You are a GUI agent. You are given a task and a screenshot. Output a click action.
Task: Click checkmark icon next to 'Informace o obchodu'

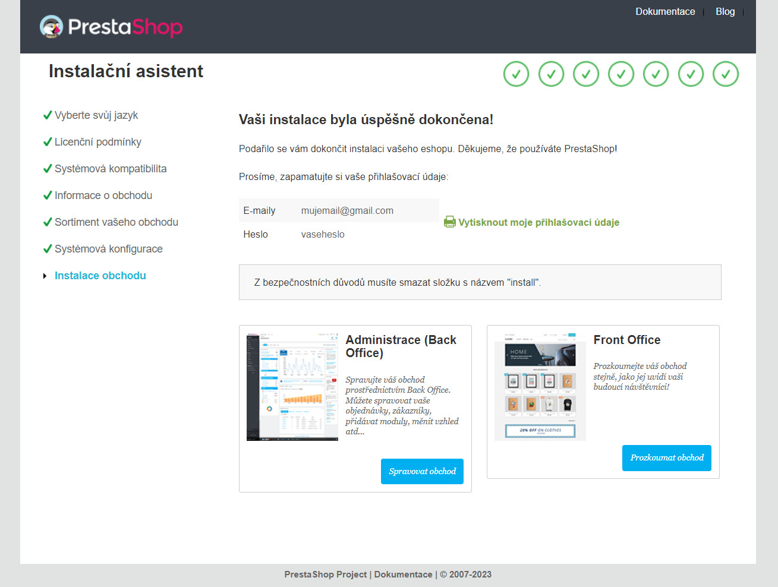(48, 195)
